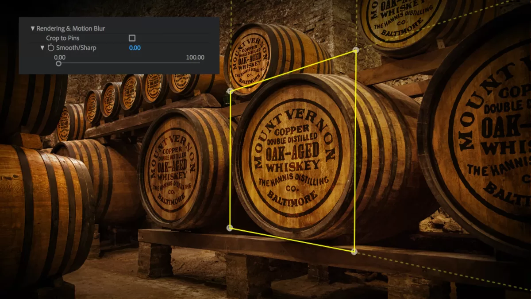The width and height of the screenshot is (531, 299).
Task: Click the Crop to Pins label
Action: click(x=63, y=38)
